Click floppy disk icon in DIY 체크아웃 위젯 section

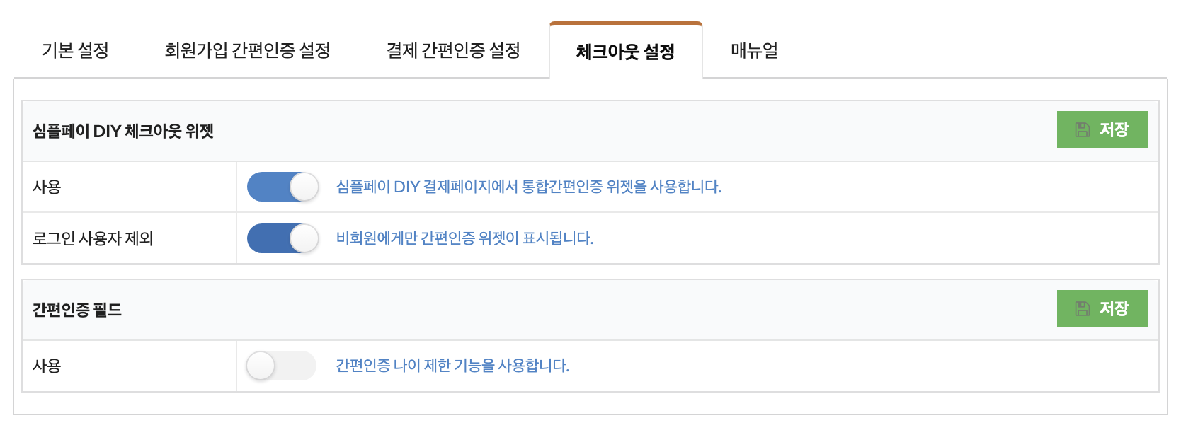(1082, 129)
